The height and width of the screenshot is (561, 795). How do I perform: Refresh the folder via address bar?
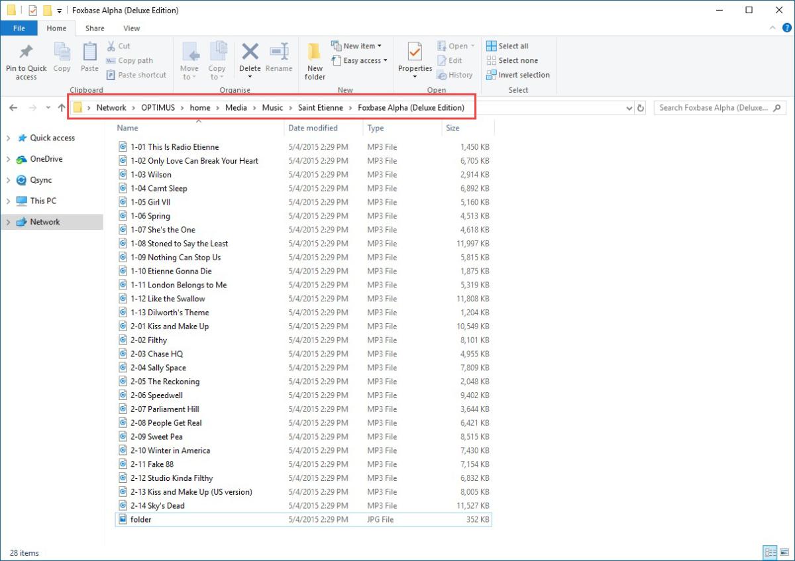pyautogui.click(x=641, y=108)
